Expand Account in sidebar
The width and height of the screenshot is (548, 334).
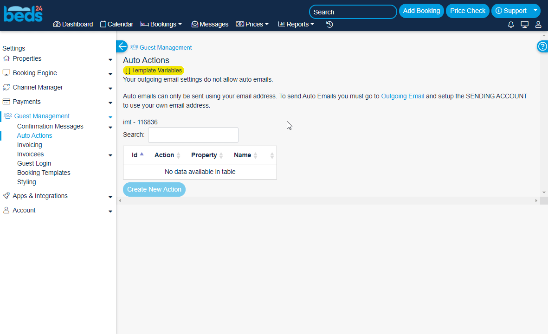tap(110, 212)
